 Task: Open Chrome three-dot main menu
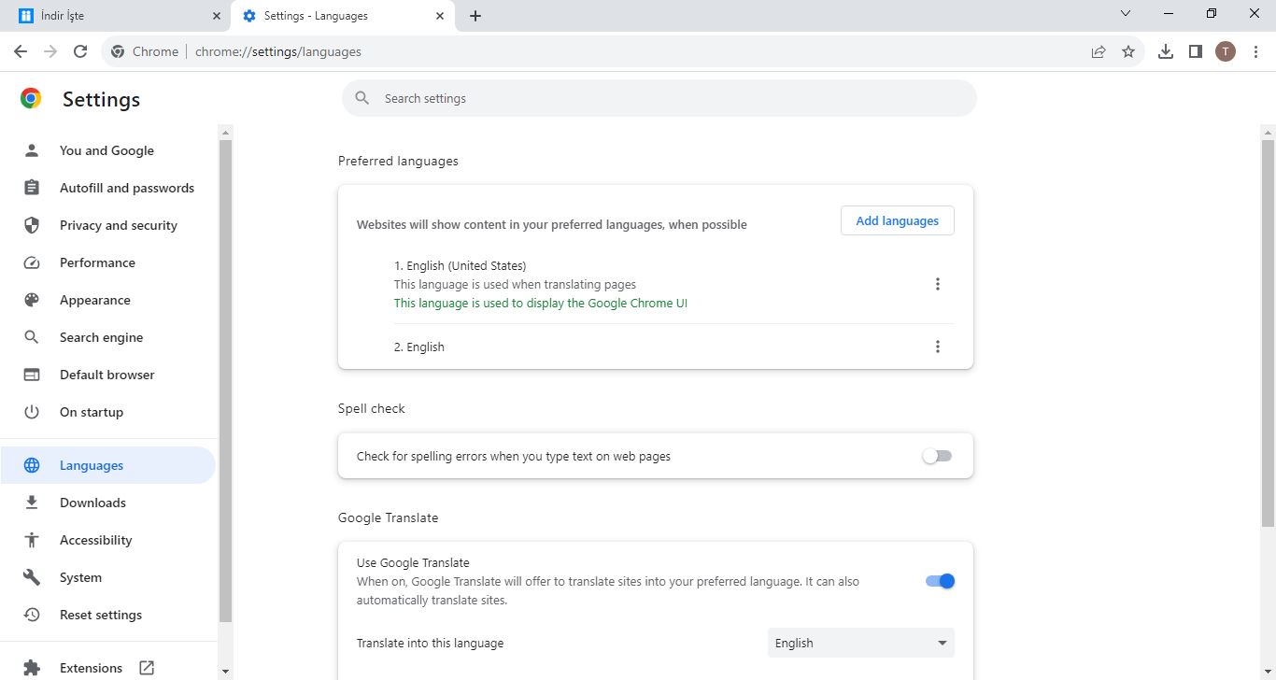pos(1255,51)
